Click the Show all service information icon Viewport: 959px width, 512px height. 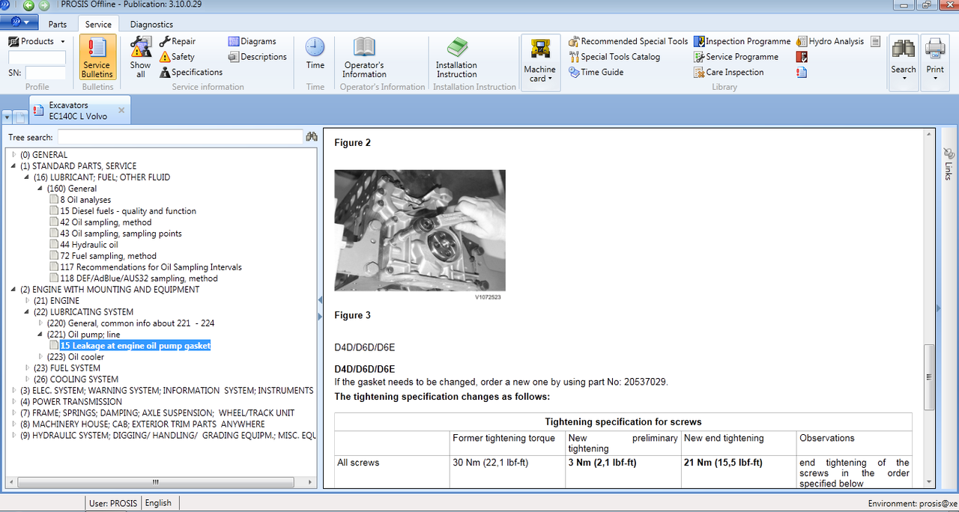[140, 57]
